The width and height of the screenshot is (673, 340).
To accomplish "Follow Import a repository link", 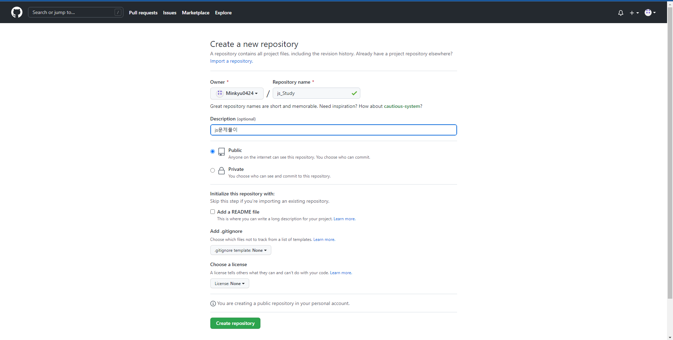I will 231,61.
